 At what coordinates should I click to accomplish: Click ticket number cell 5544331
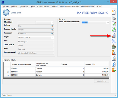point(23,69)
